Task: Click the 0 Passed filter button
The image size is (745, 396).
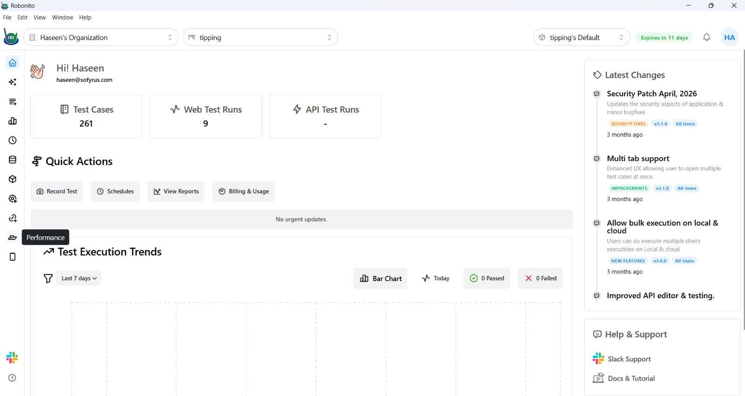Action: click(487, 278)
